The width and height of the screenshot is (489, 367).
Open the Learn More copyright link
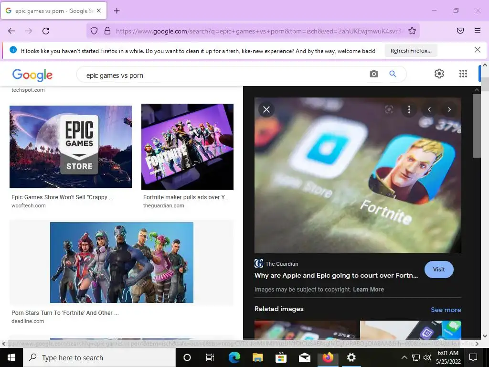tap(368, 289)
